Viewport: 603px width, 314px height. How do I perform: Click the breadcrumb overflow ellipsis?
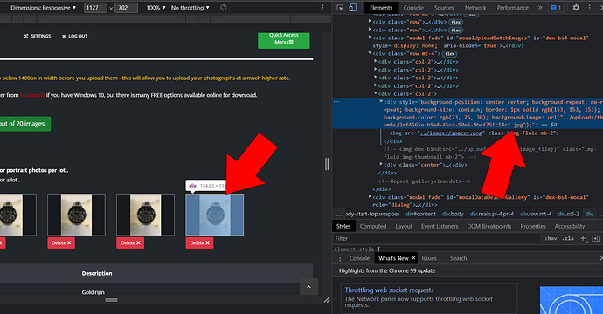[x=339, y=215]
